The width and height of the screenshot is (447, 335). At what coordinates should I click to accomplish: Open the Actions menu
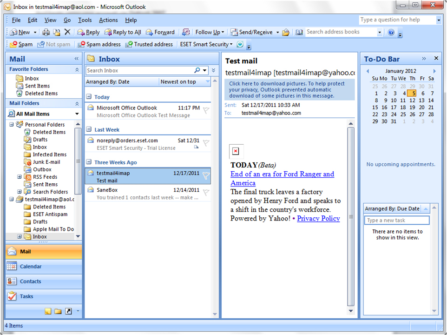tap(108, 20)
